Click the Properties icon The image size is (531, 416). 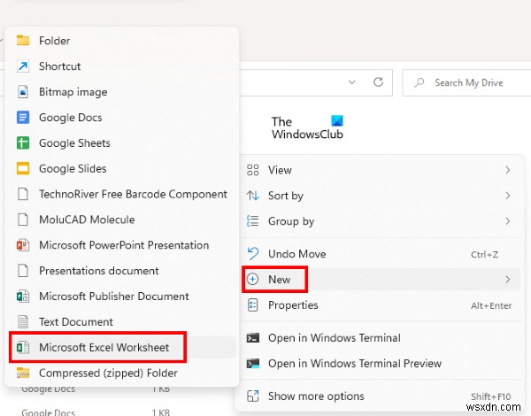click(252, 304)
